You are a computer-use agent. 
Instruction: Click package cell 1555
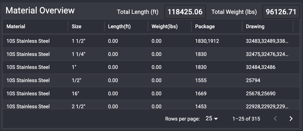(x=201, y=80)
